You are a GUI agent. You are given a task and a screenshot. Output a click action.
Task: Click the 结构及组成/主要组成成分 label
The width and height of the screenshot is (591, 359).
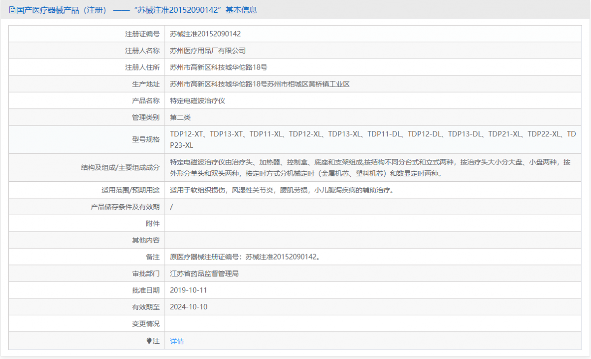click(120, 167)
